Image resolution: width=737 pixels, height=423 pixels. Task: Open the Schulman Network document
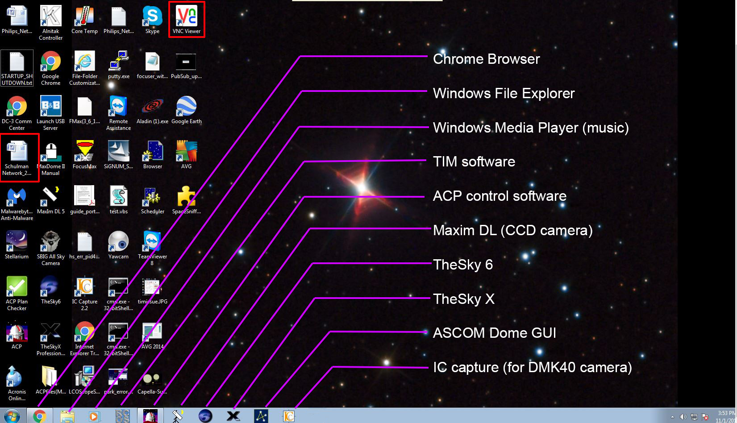pos(17,158)
